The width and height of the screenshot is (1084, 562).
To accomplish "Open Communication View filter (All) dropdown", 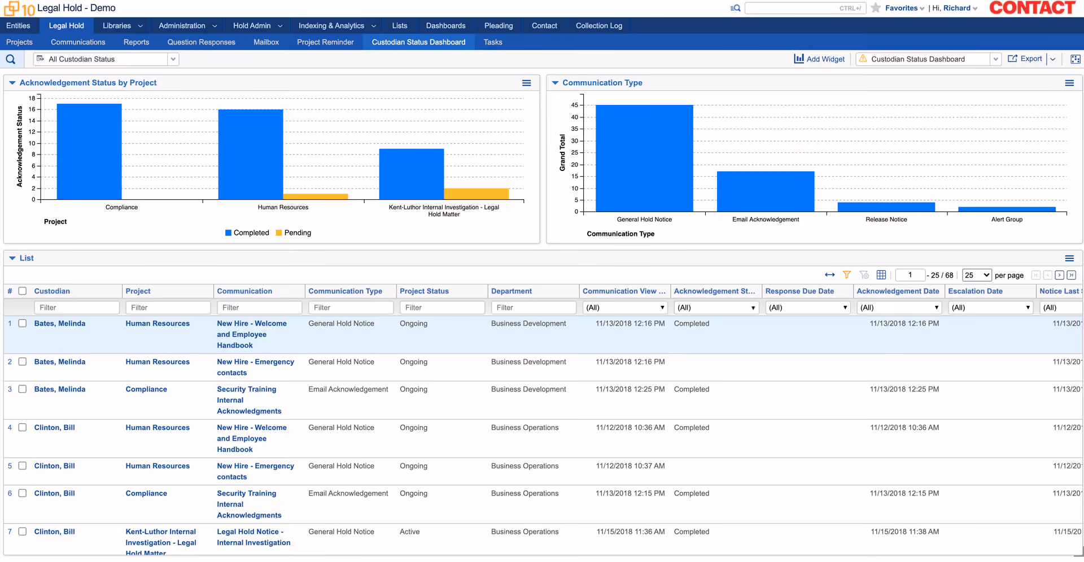I will (625, 308).
